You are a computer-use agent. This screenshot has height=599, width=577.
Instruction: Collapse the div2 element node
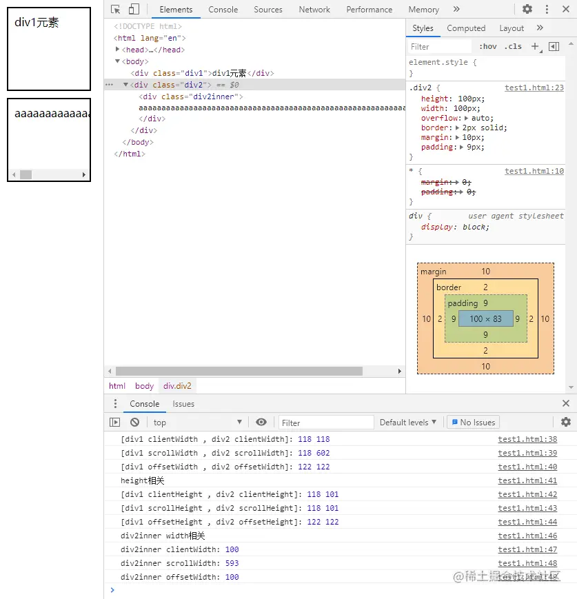[125, 84]
